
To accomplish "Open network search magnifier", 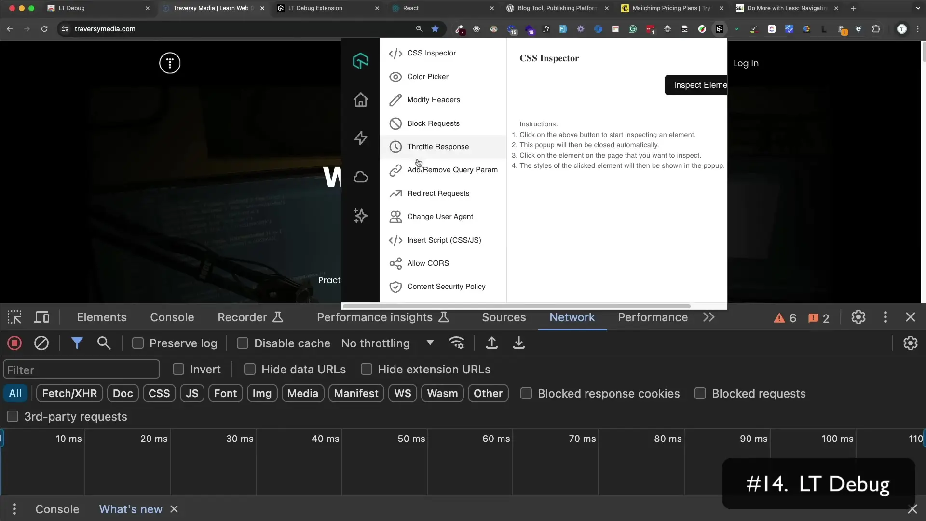I will coord(104,343).
